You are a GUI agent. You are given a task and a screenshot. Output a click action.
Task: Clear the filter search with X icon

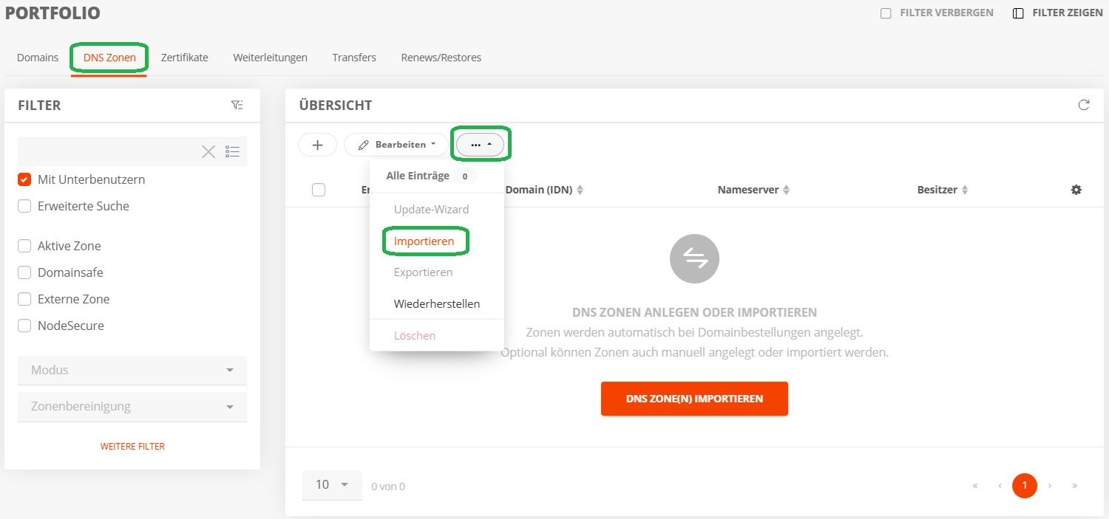pos(209,151)
